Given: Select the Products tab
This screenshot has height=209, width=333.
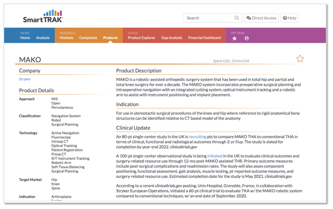Looking at the screenshot, I should (111, 38).
